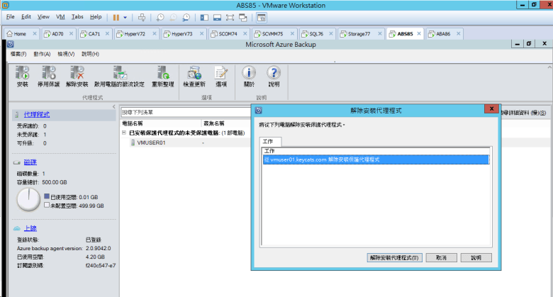Click the search list input field
The height and width of the screenshot is (297, 553).
184,112
